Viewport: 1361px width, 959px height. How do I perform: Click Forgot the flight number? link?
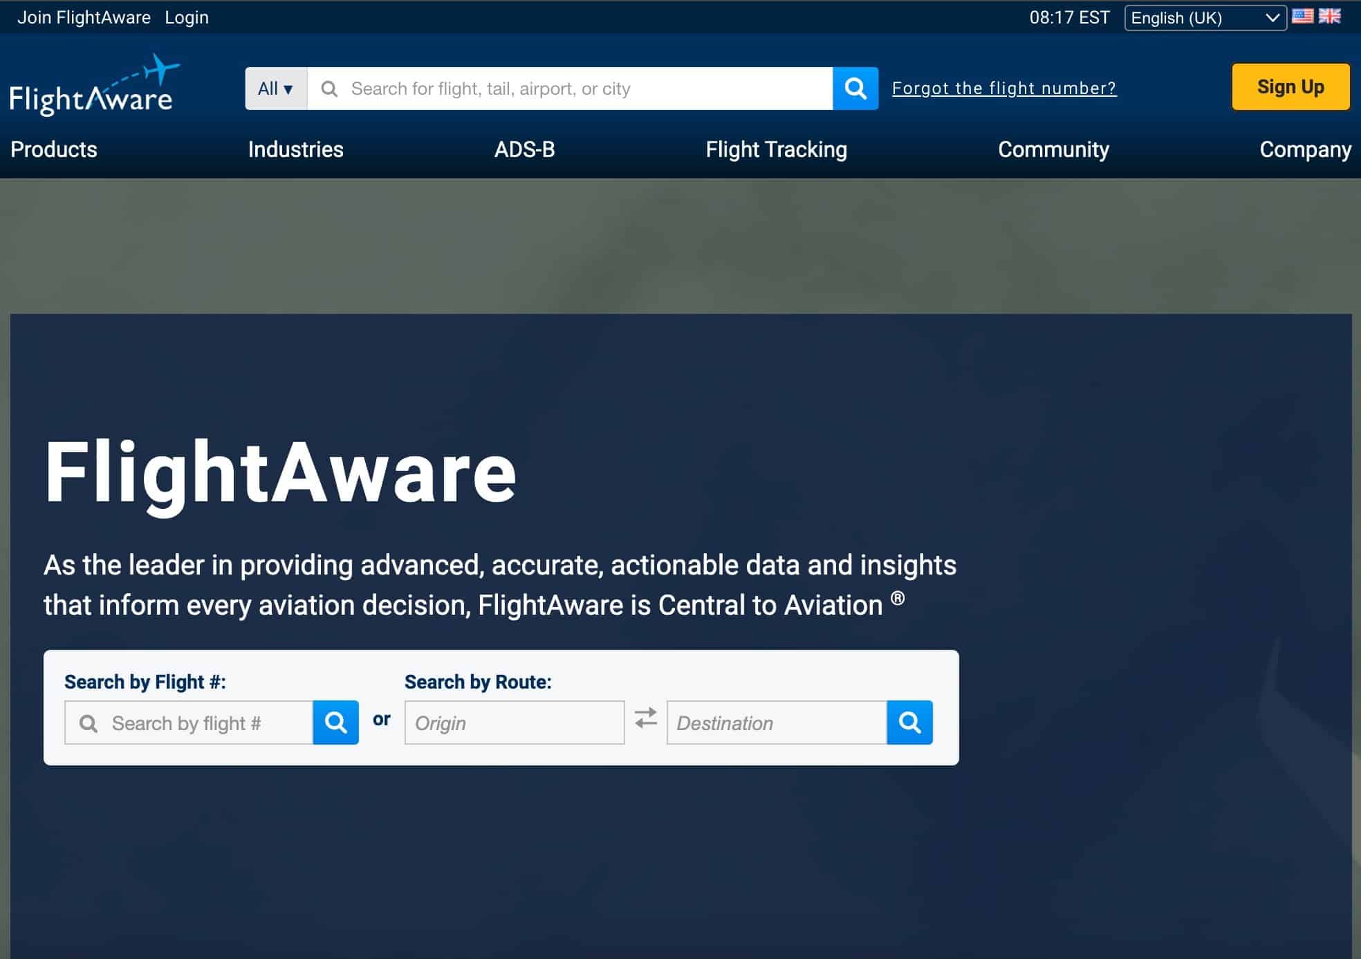(1004, 89)
